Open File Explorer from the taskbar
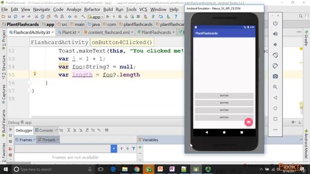 125,169
